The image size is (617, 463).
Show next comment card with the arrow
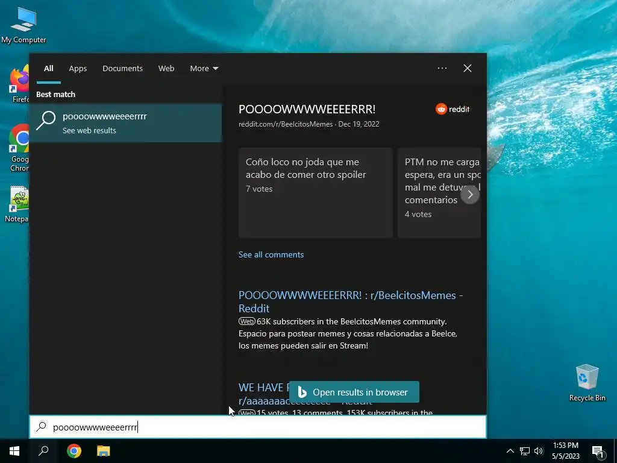pyautogui.click(x=470, y=194)
